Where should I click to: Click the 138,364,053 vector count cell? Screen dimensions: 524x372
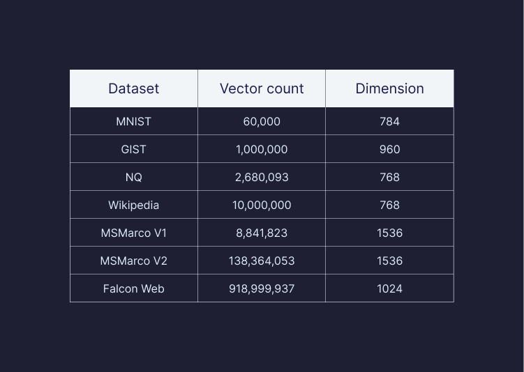[262, 261]
